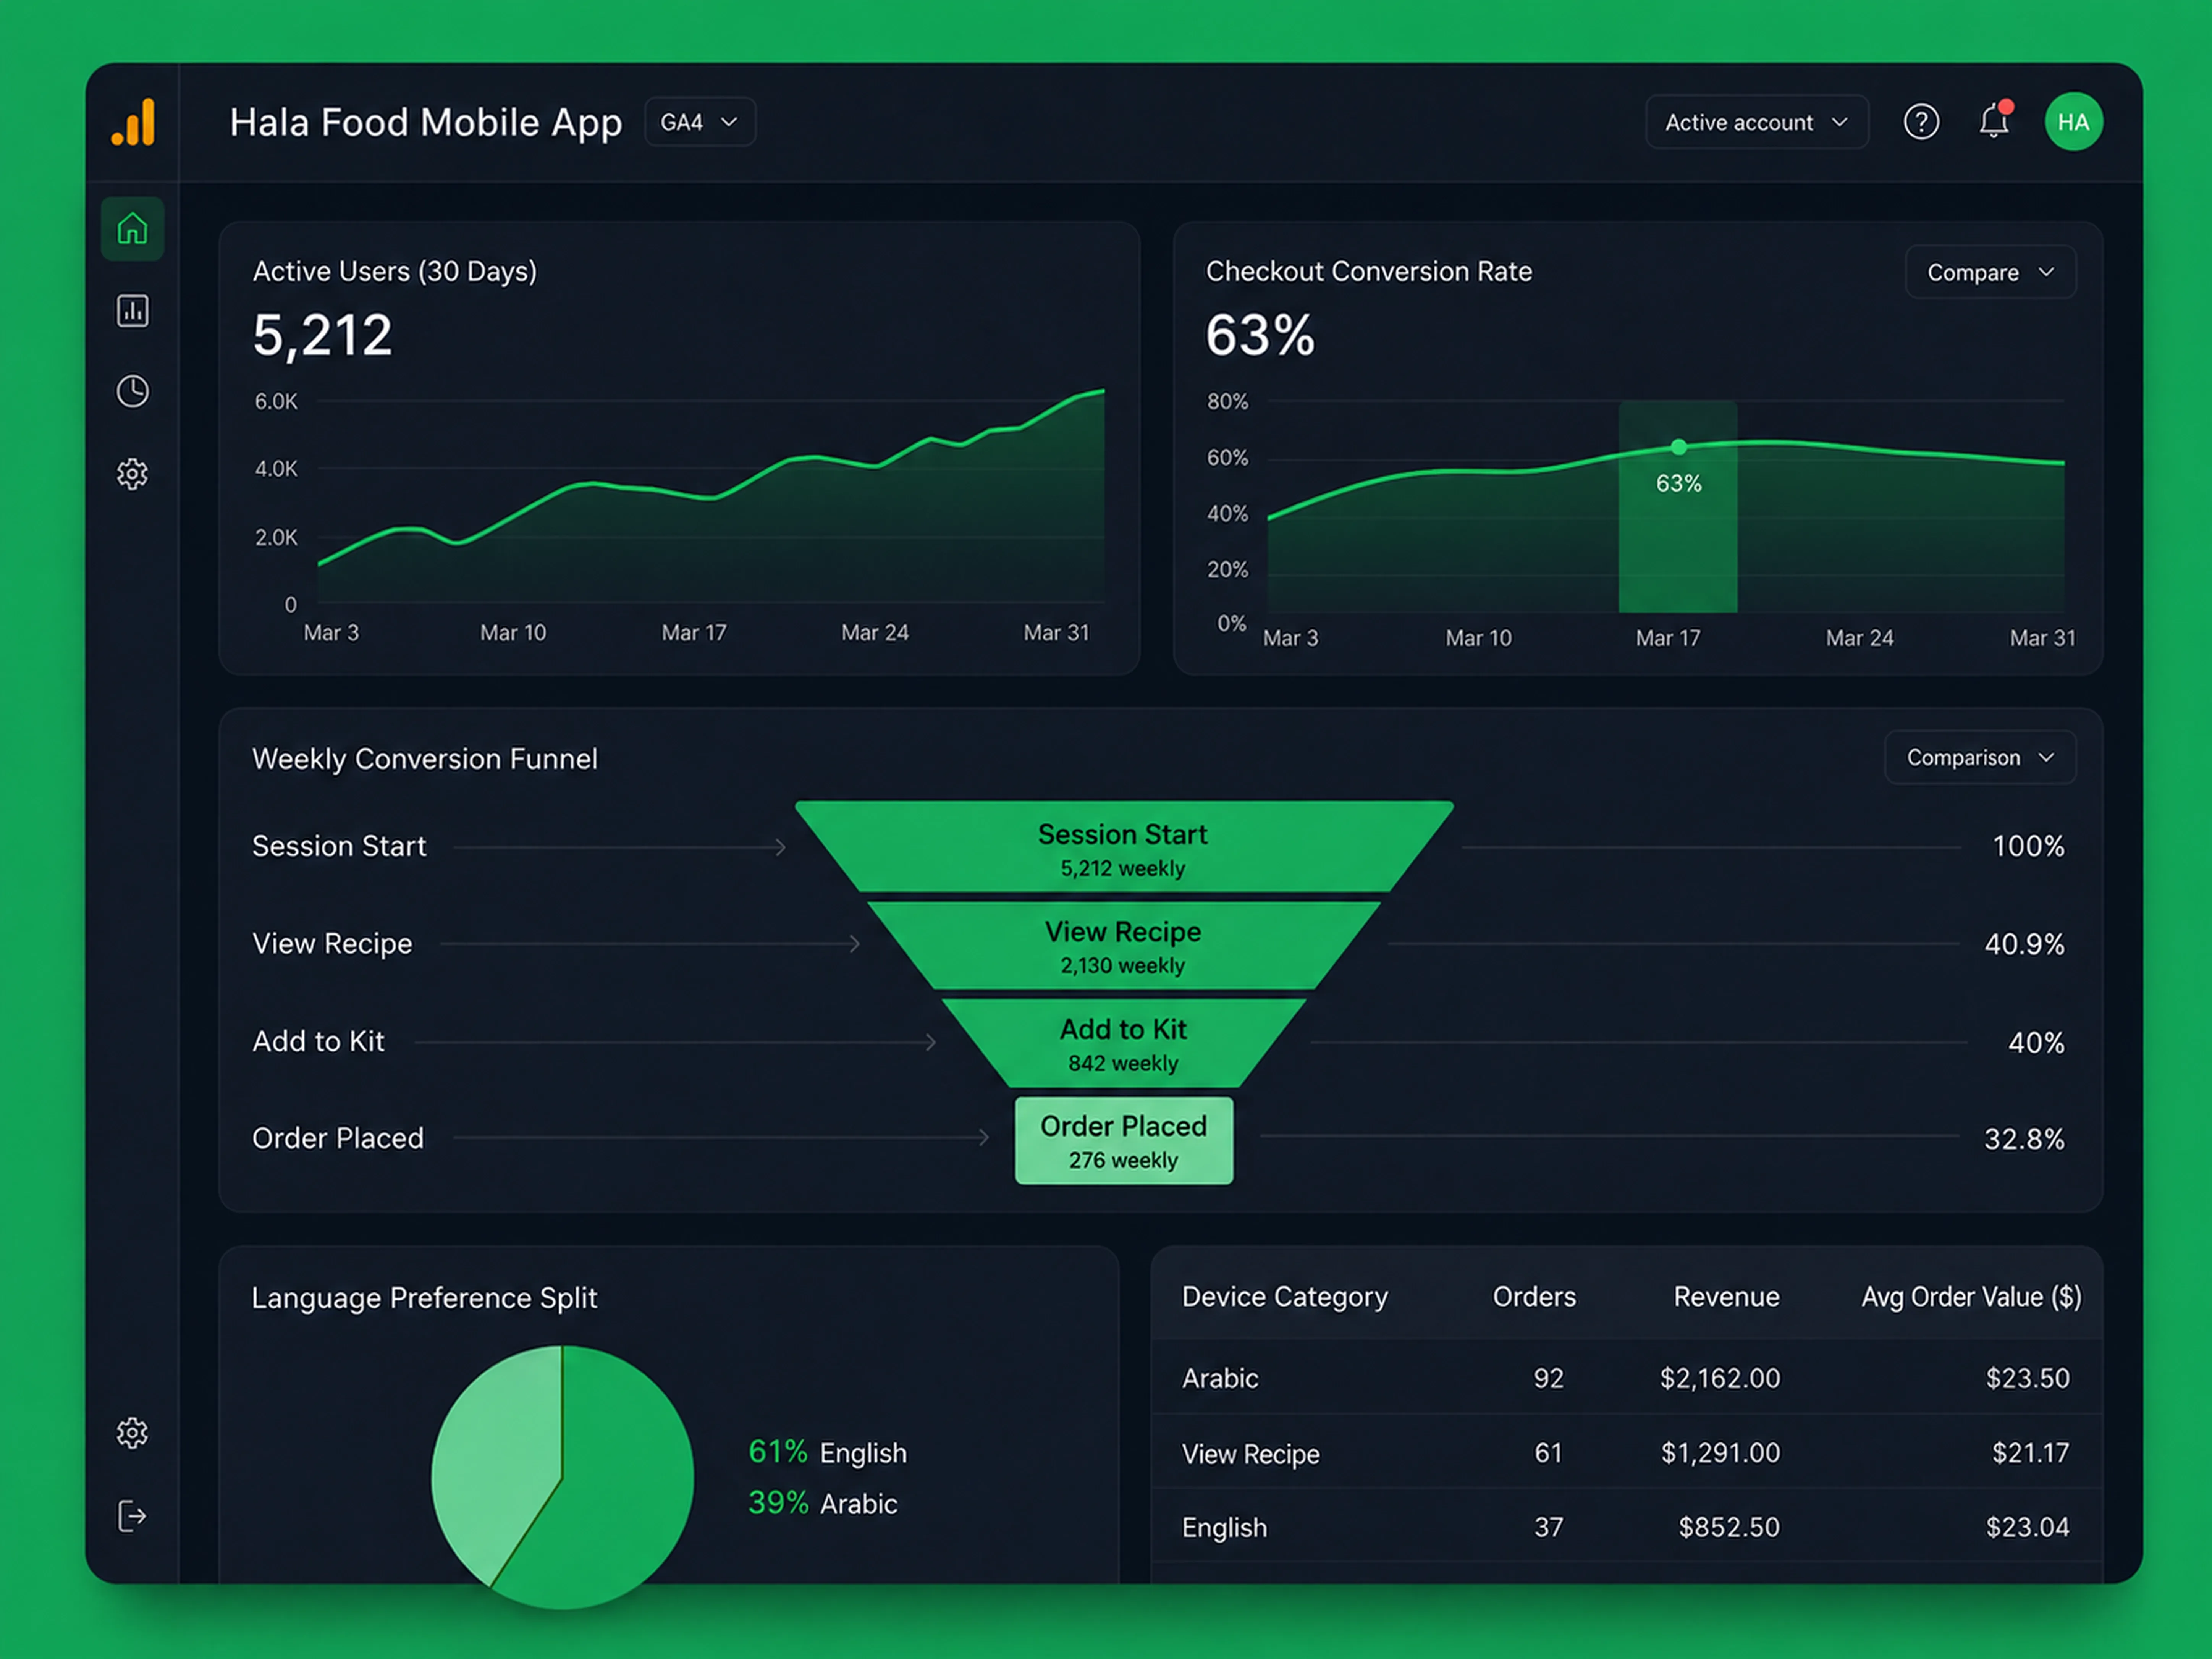Click the upper gear configuration sidebar icon
This screenshot has width=2212, height=1659.
pyautogui.click(x=132, y=473)
